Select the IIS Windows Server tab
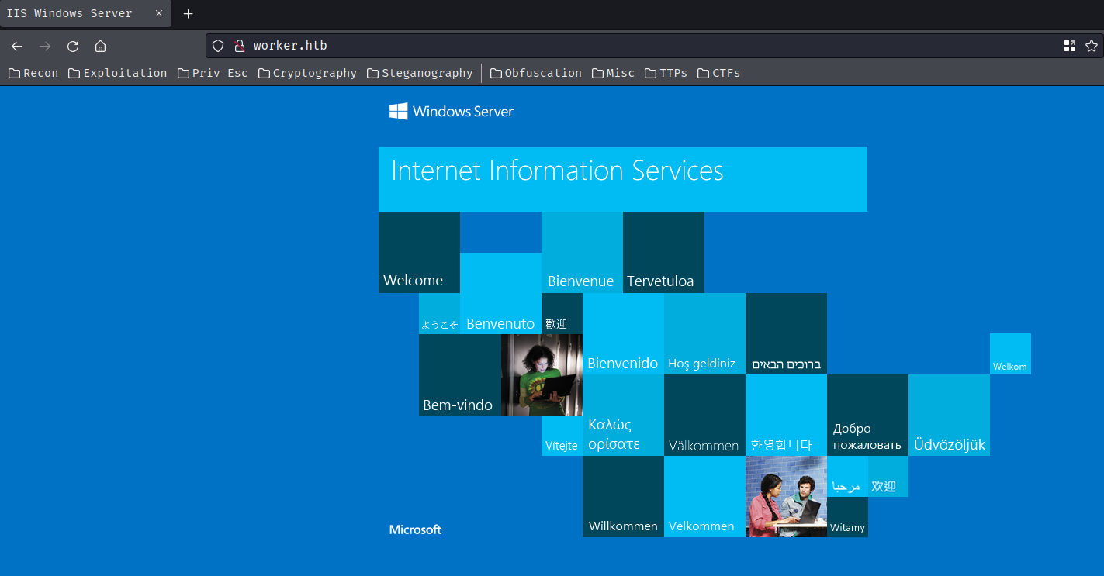Screen dimensions: 1104x576 pyautogui.click(x=85, y=14)
